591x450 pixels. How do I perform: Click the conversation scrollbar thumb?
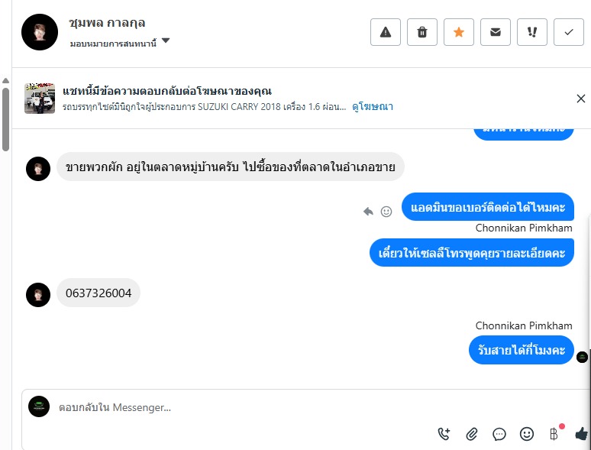pos(5,118)
